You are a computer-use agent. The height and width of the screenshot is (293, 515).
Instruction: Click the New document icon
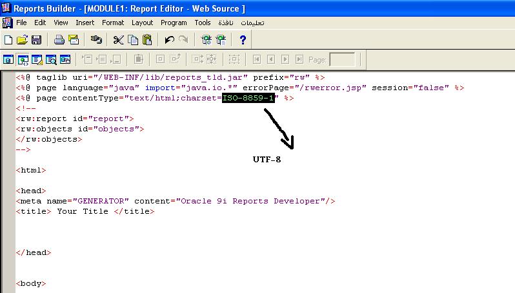pyautogui.click(x=8, y=40)
